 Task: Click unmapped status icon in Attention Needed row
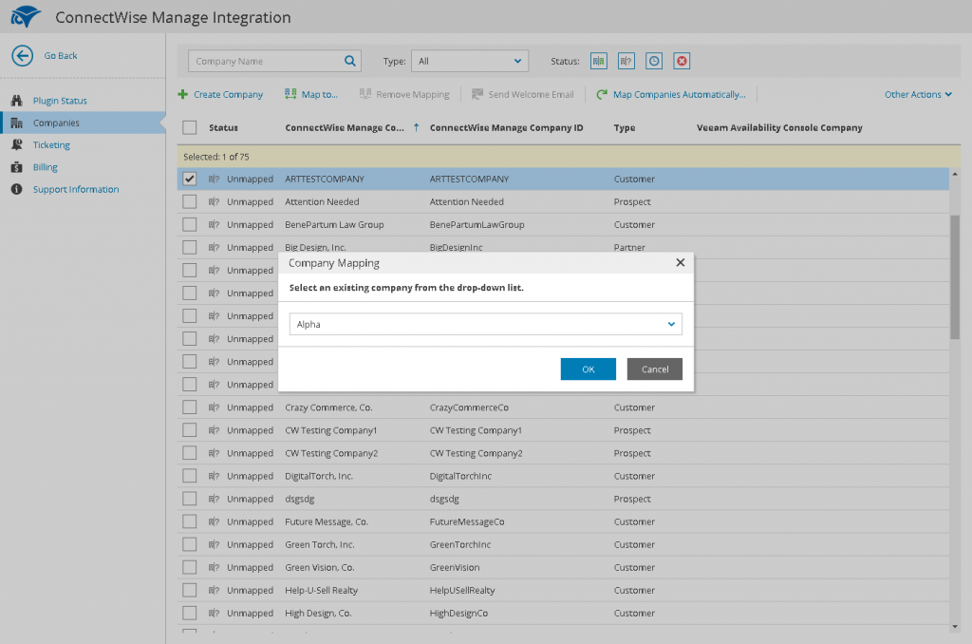214,201
